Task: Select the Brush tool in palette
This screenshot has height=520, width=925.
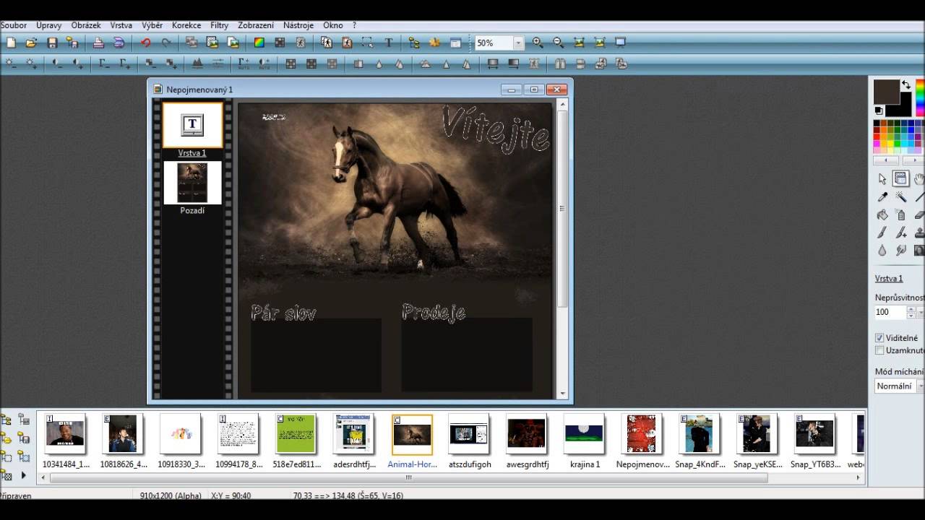Action: [882, 233]
